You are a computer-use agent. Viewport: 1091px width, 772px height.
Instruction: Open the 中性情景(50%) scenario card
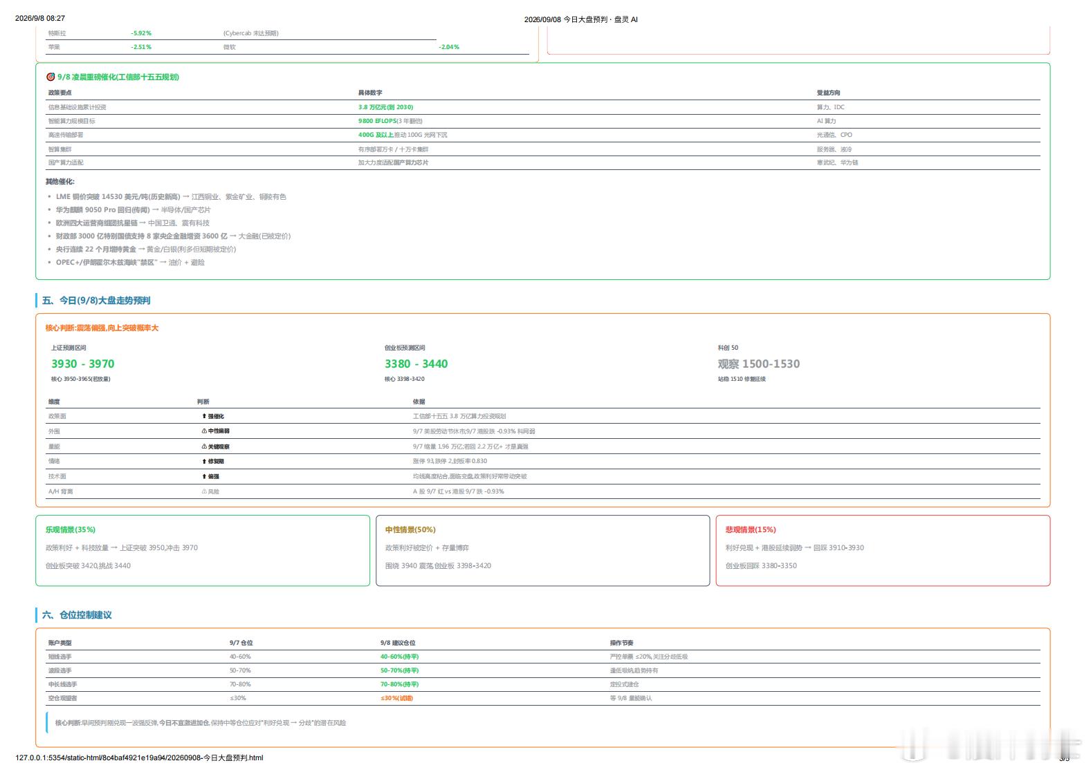(543, 551)
